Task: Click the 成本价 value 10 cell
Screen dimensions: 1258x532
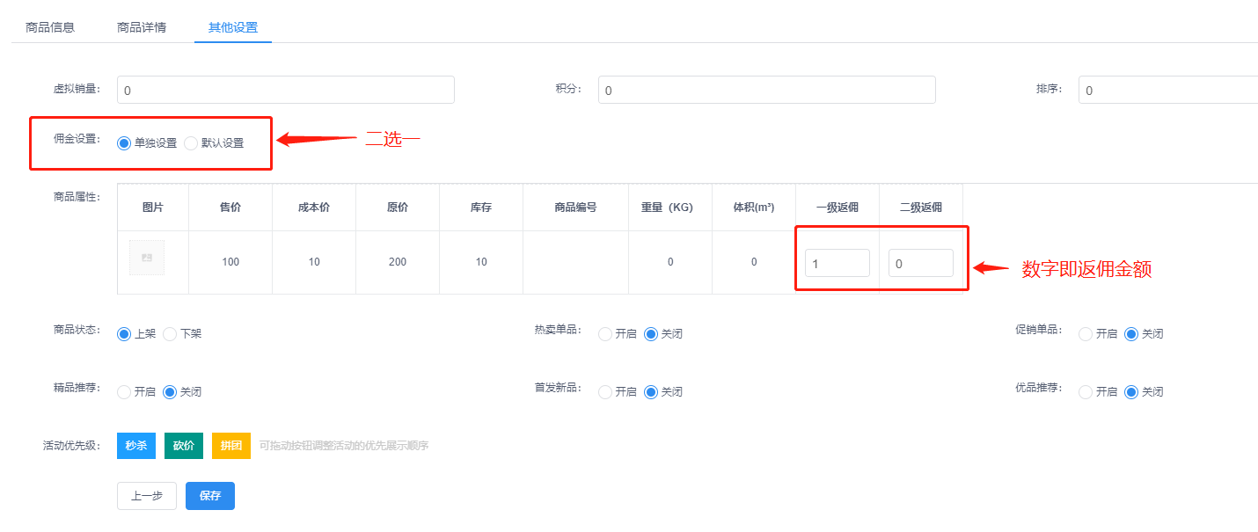Action: 314,262
